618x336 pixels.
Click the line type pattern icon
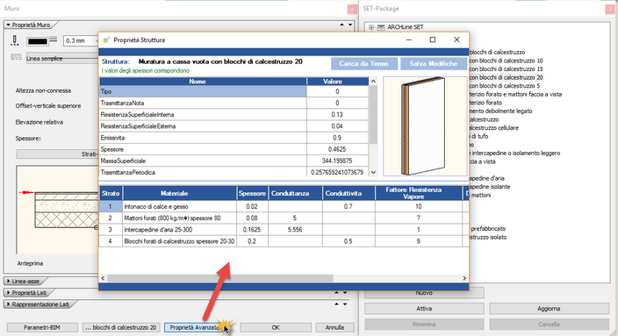16,58
